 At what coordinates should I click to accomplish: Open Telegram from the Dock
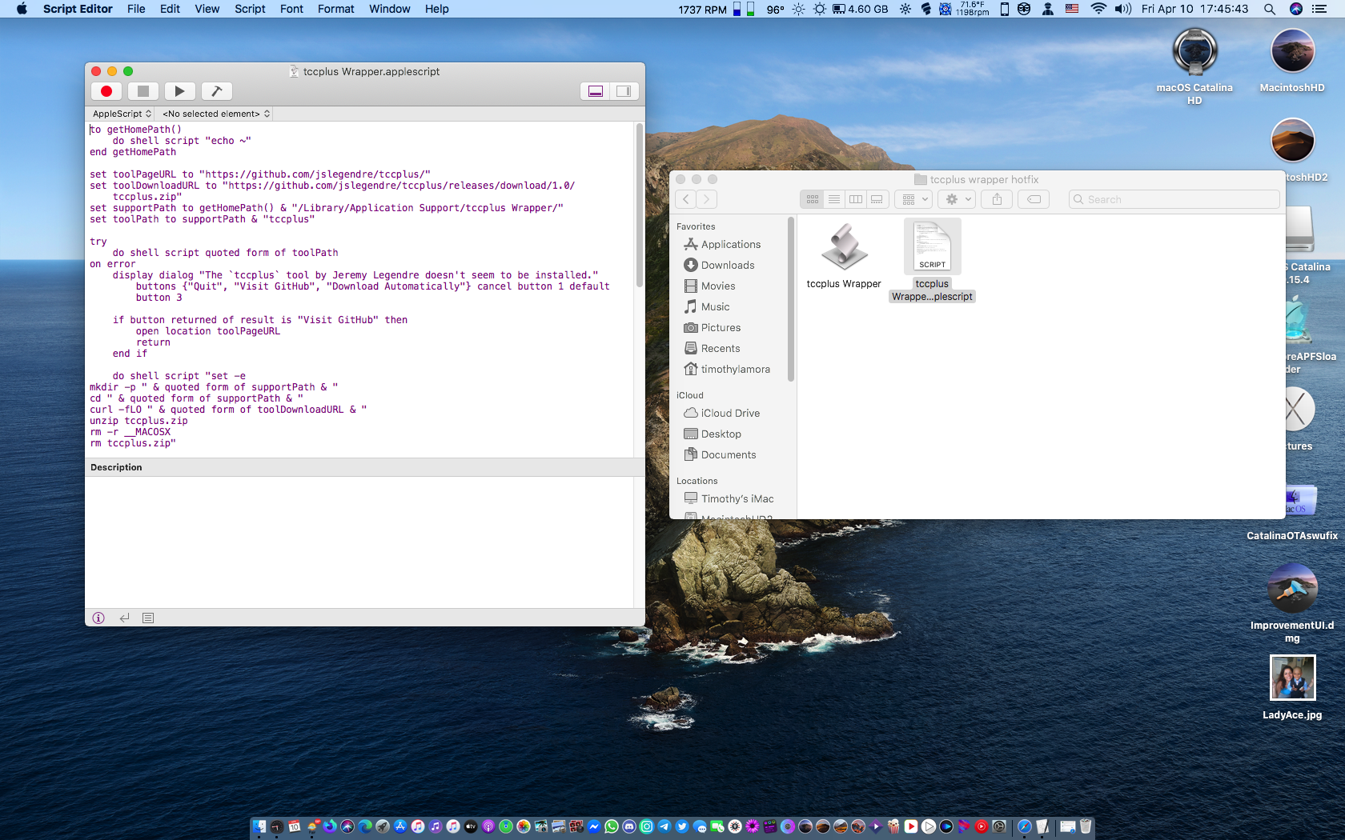coord(664,826)
